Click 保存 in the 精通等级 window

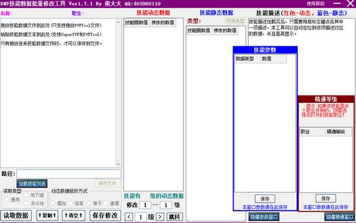(x=326, y=199)
